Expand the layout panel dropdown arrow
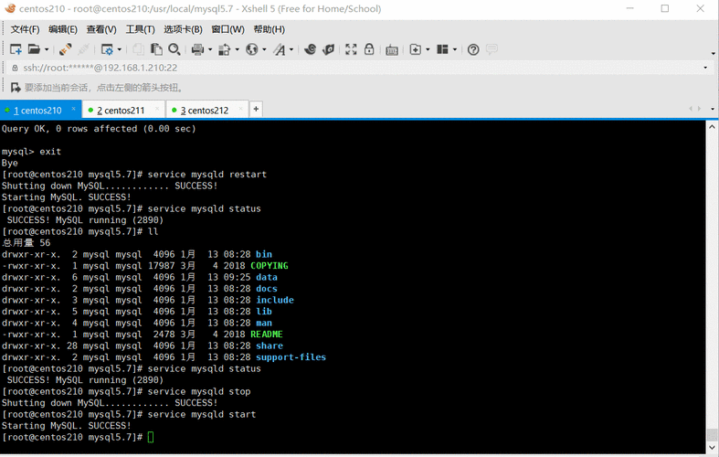 coord(454,50)
